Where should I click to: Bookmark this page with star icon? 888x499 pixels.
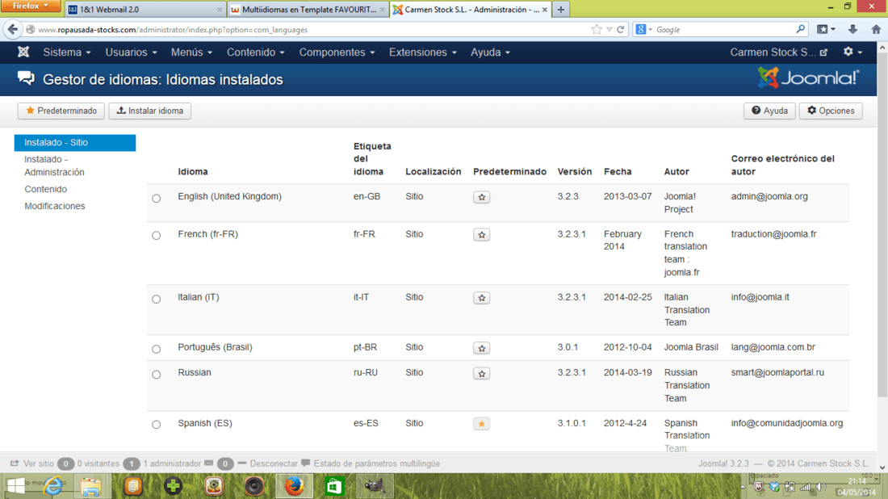tap(597, 29)
